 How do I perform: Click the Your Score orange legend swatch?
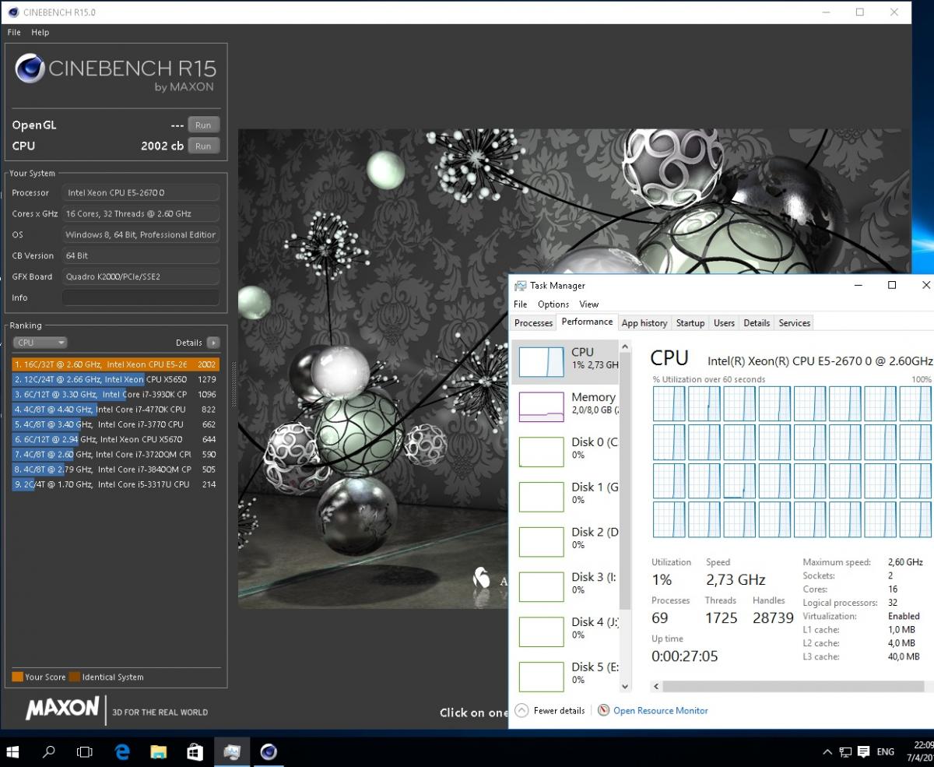[x=17, y=677]
